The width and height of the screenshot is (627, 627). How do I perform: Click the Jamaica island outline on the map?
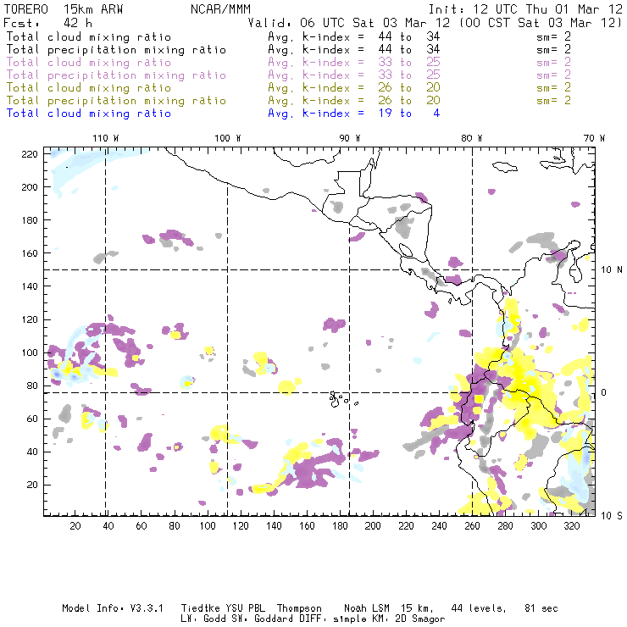point(505,167)
